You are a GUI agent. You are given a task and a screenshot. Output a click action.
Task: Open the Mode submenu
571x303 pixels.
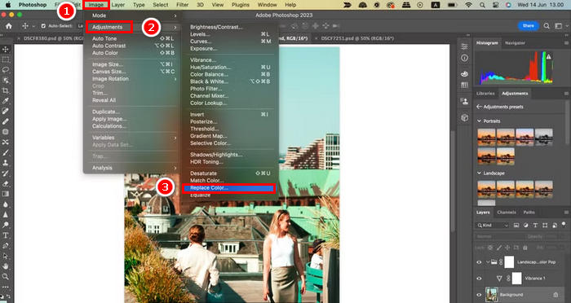[131, 15]
